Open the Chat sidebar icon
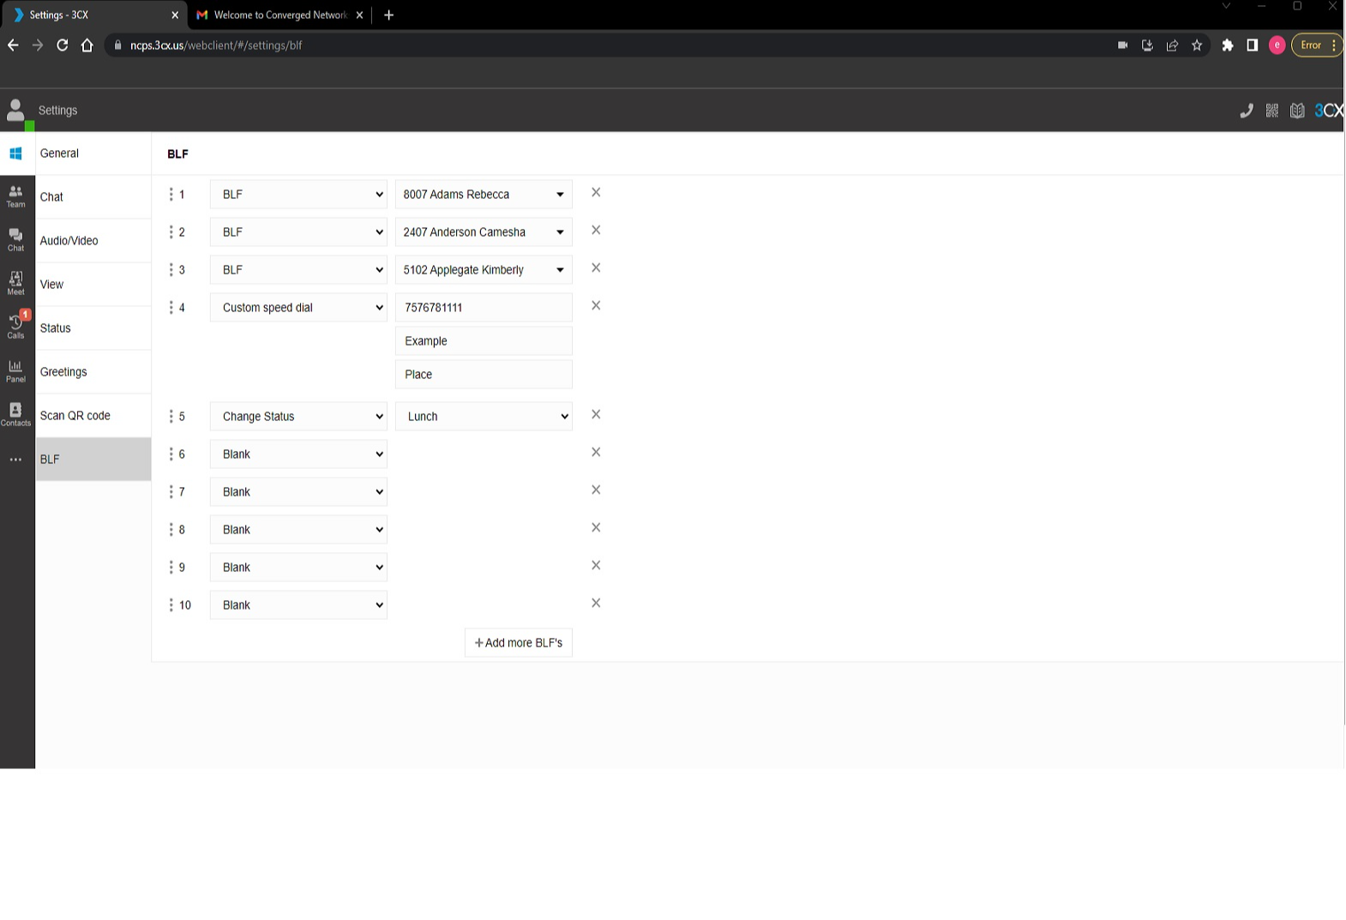1346x920 pixels. [x=15, y=240]
